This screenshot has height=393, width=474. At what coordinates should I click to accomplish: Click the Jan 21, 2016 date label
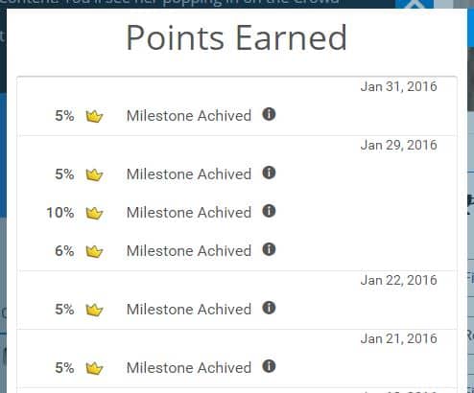[x=398, y=338]
